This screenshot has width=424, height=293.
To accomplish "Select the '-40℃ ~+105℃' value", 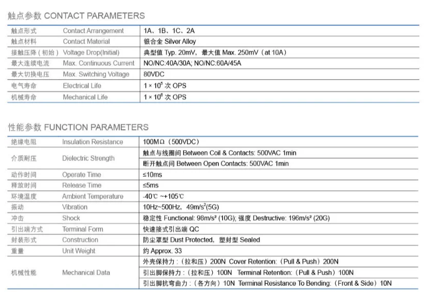I will pos(163,196).
